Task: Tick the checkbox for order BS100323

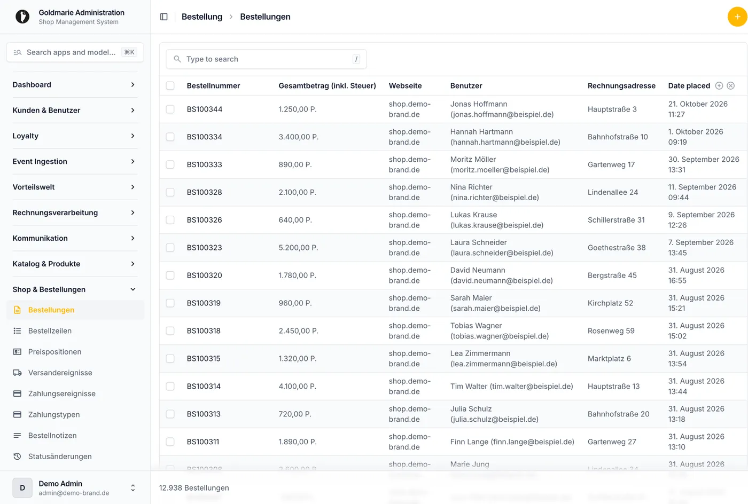Action: [x=170, y=248]
